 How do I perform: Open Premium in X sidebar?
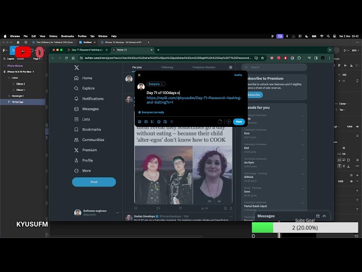pyautogui.click(x=85, y=150)
